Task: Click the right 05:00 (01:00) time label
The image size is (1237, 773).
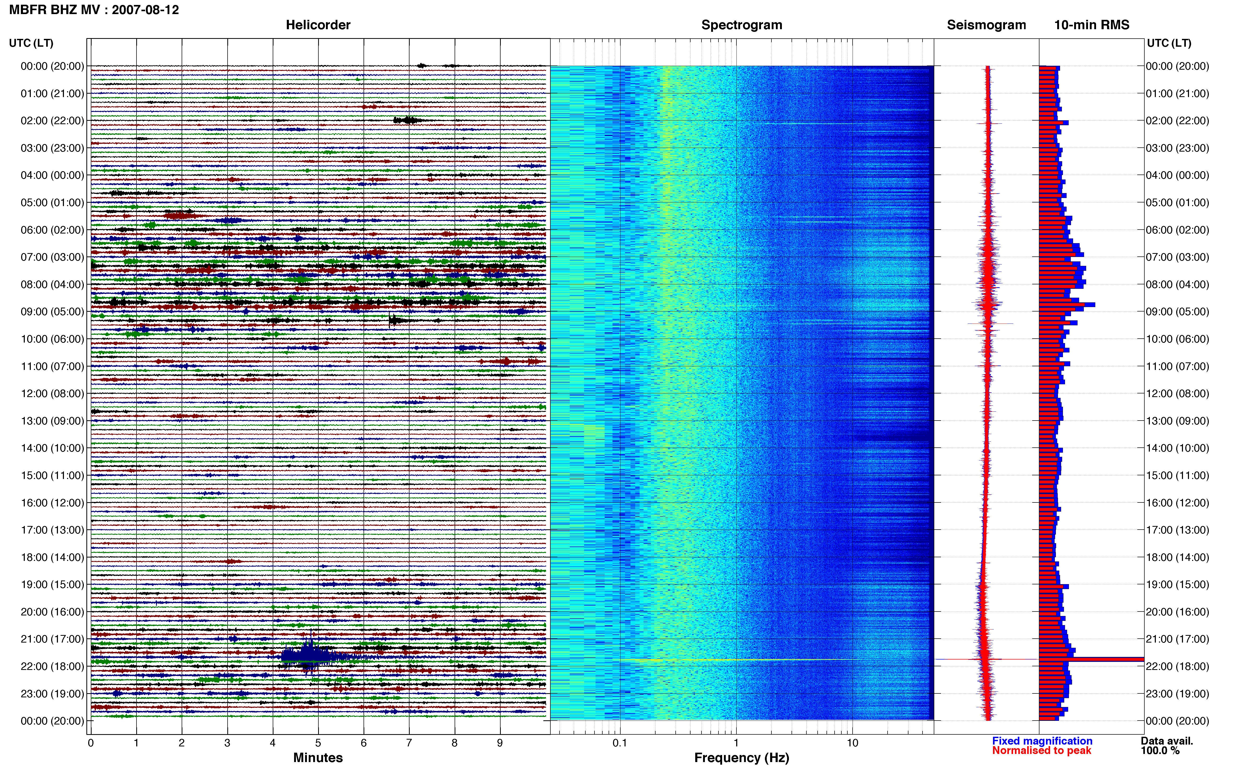Action: click(1177, 202)
